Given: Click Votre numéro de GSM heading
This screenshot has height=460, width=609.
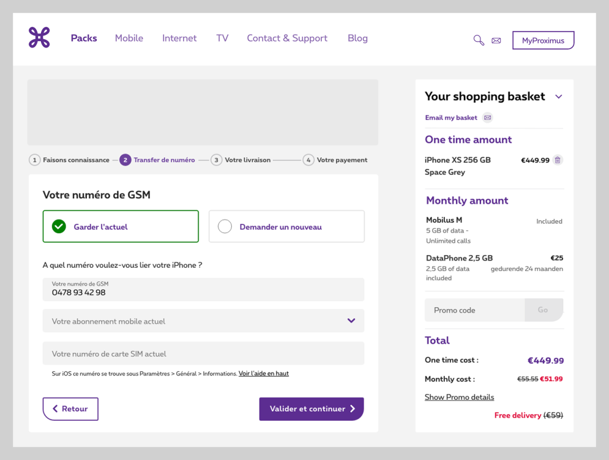Looking at the screenshot, I should (x=96, y=195).
